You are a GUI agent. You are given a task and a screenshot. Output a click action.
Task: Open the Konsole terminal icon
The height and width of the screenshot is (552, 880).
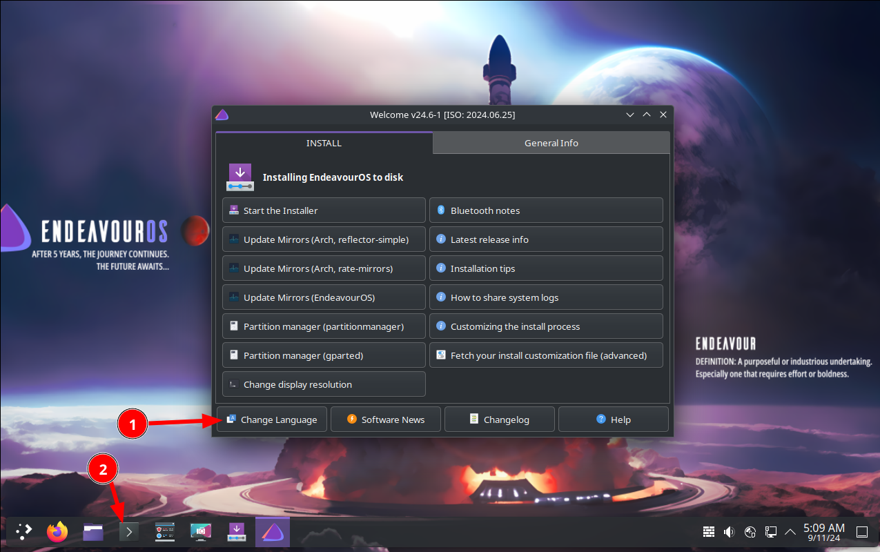[x=129, y=531]
